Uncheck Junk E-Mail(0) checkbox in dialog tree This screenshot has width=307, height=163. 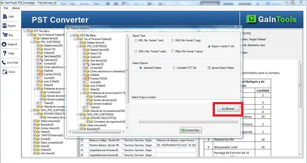[x=84, y=86]
